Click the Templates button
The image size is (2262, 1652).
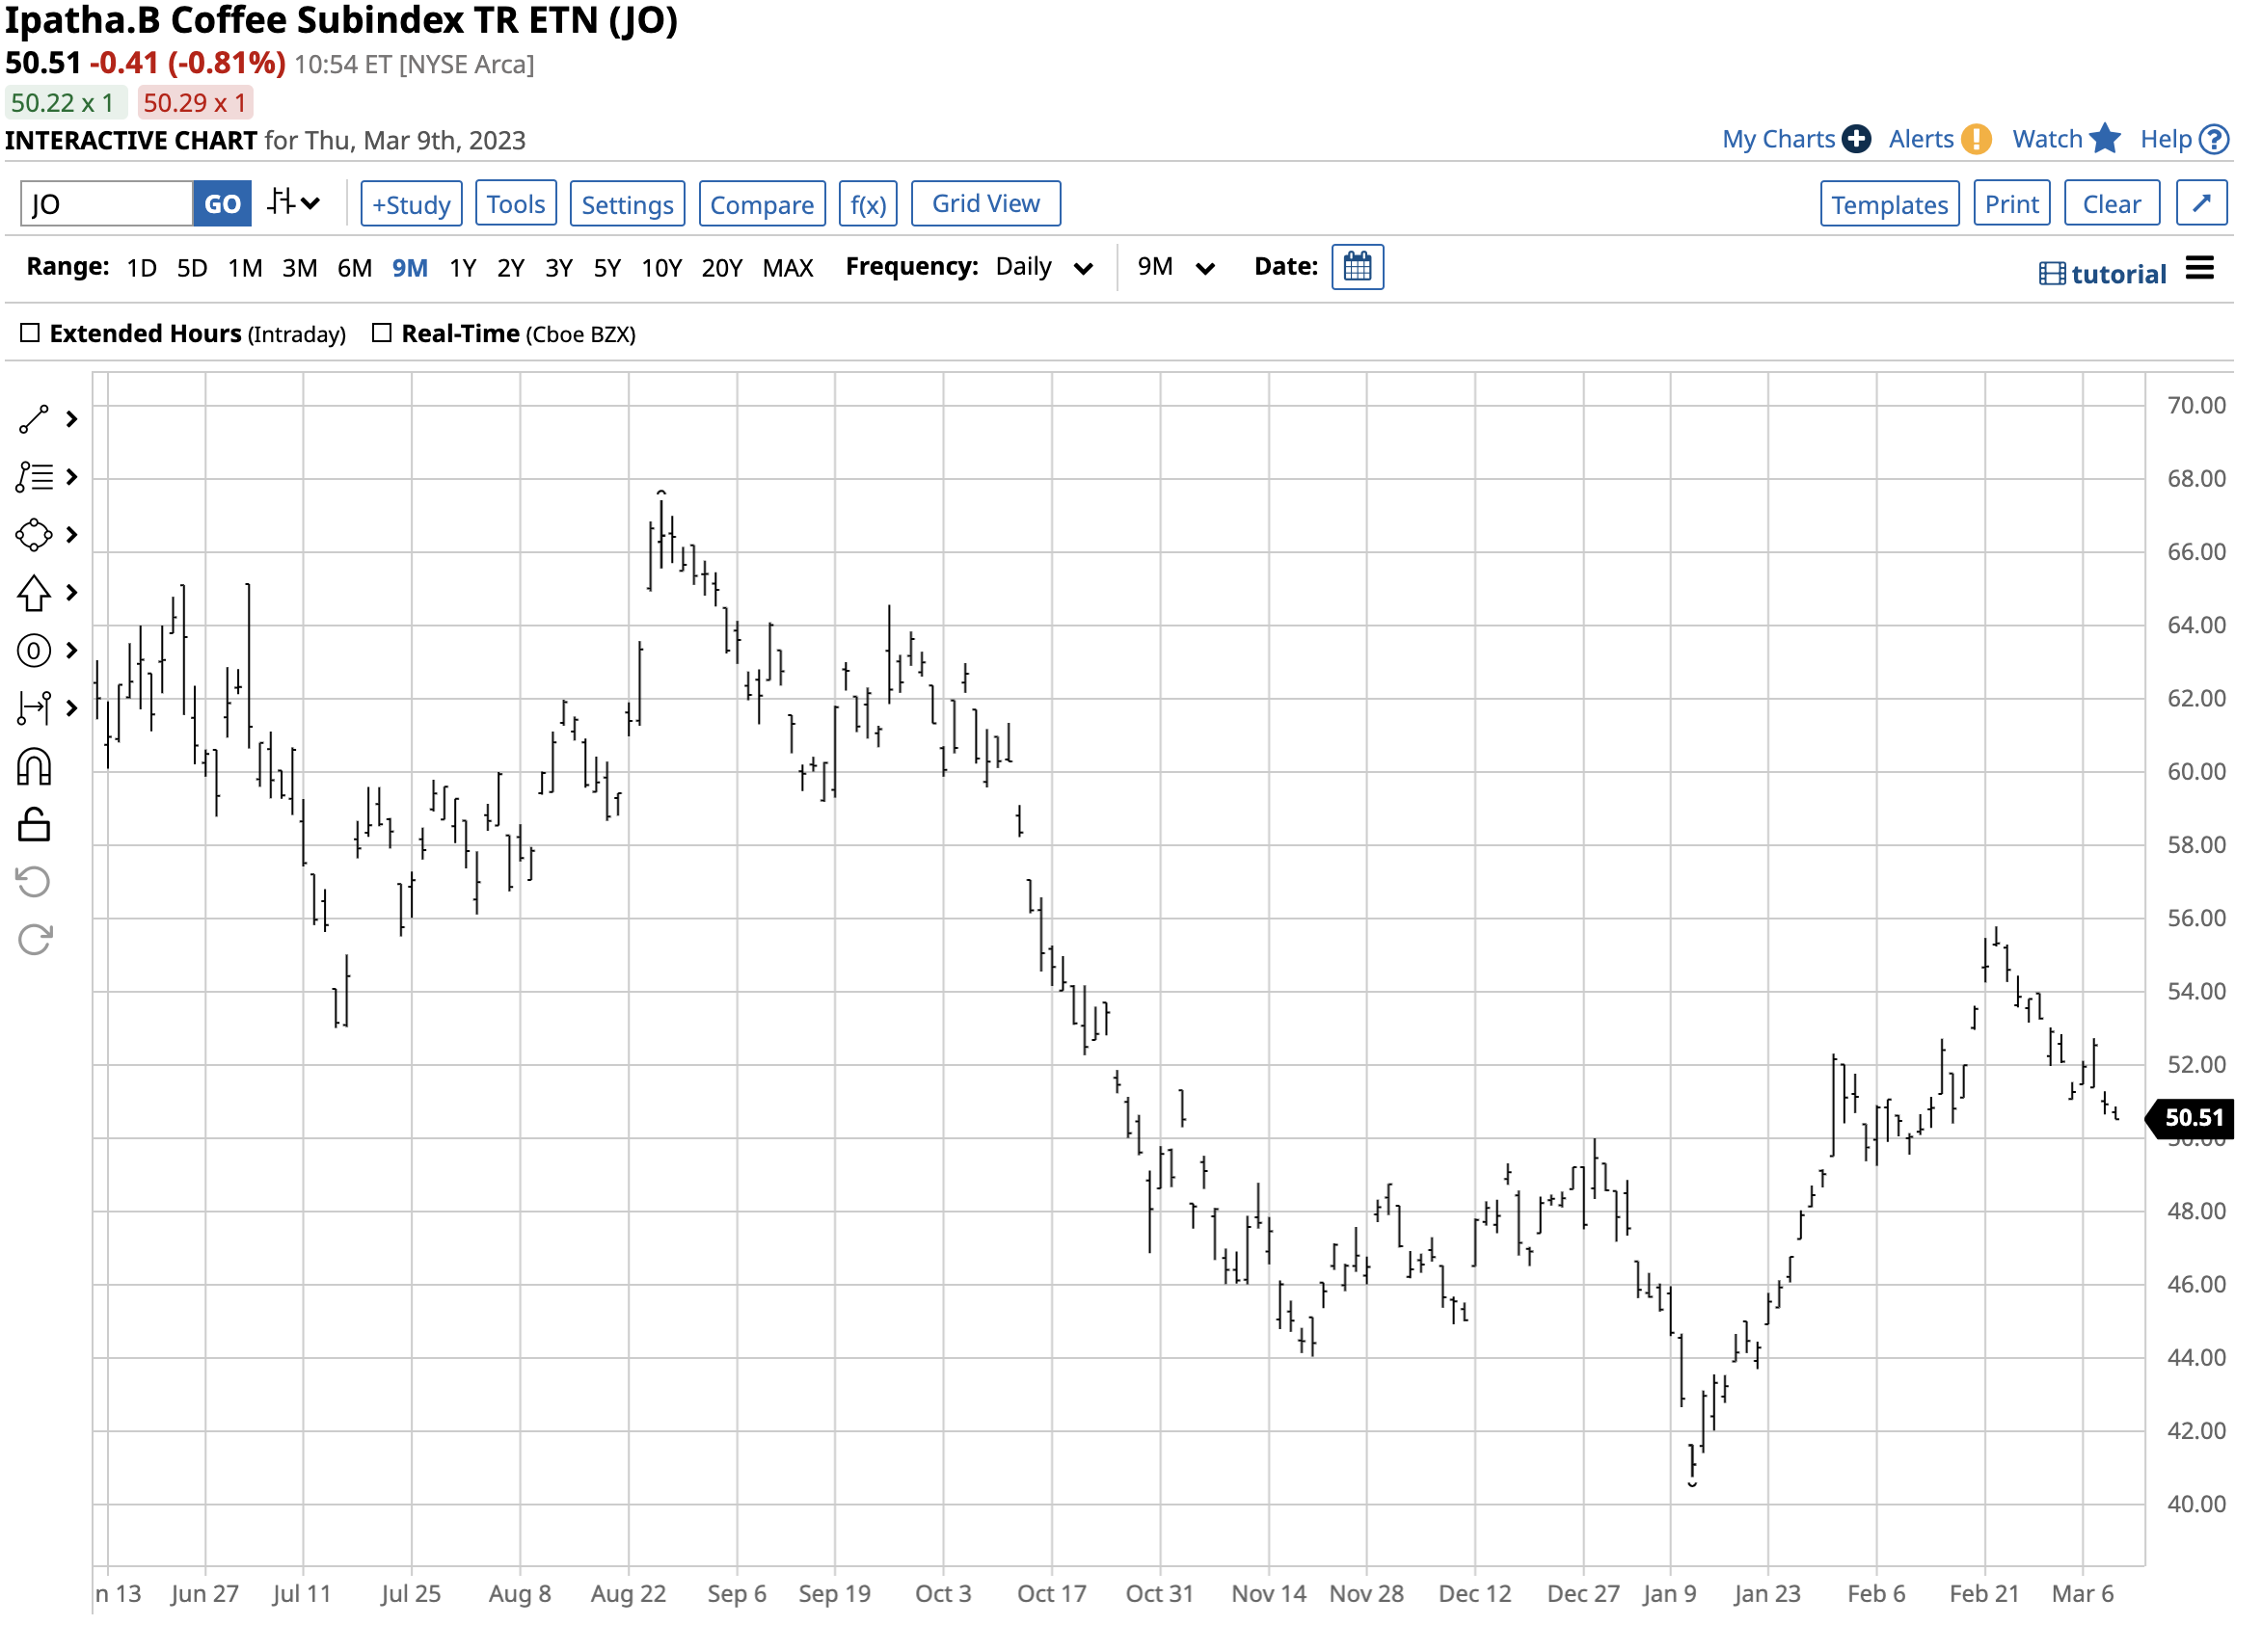click(x=1889, y=205)
